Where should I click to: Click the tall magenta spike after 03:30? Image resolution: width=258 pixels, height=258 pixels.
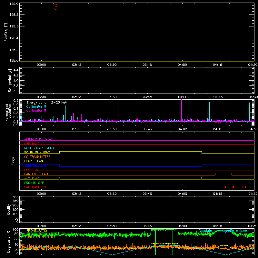coord(118,110)
